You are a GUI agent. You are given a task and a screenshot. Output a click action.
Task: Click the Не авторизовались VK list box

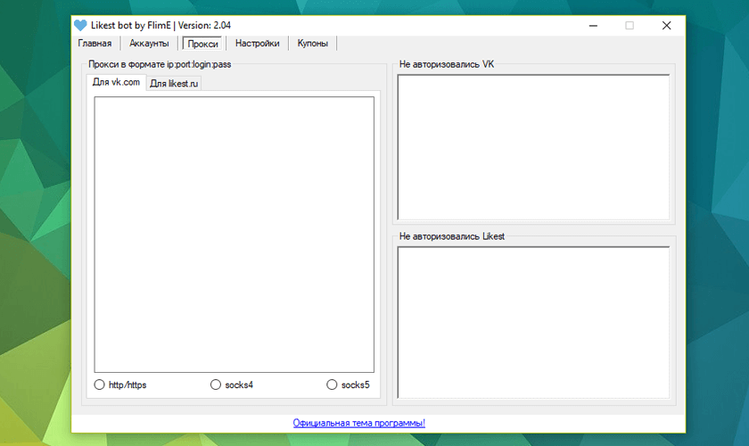tap(533, 147)
